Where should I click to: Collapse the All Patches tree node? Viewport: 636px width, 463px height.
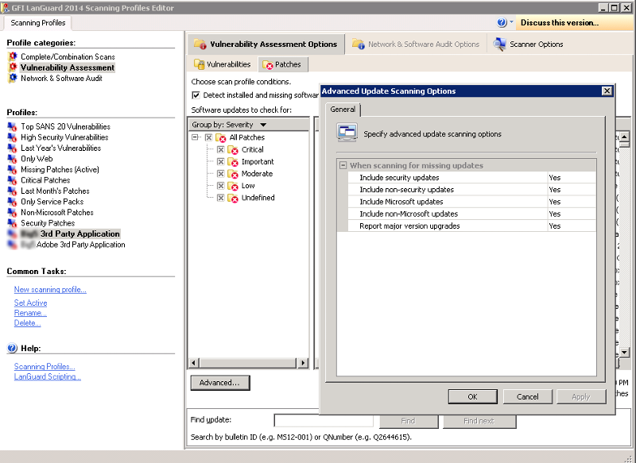[196, 137]
